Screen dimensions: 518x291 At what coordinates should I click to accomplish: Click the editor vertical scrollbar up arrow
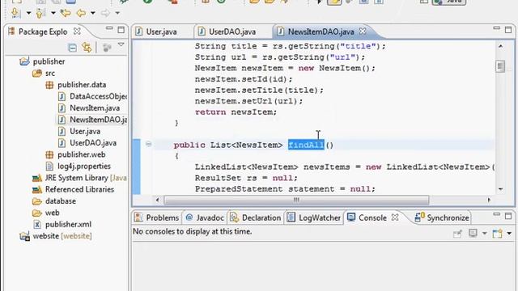coord(500,46)
